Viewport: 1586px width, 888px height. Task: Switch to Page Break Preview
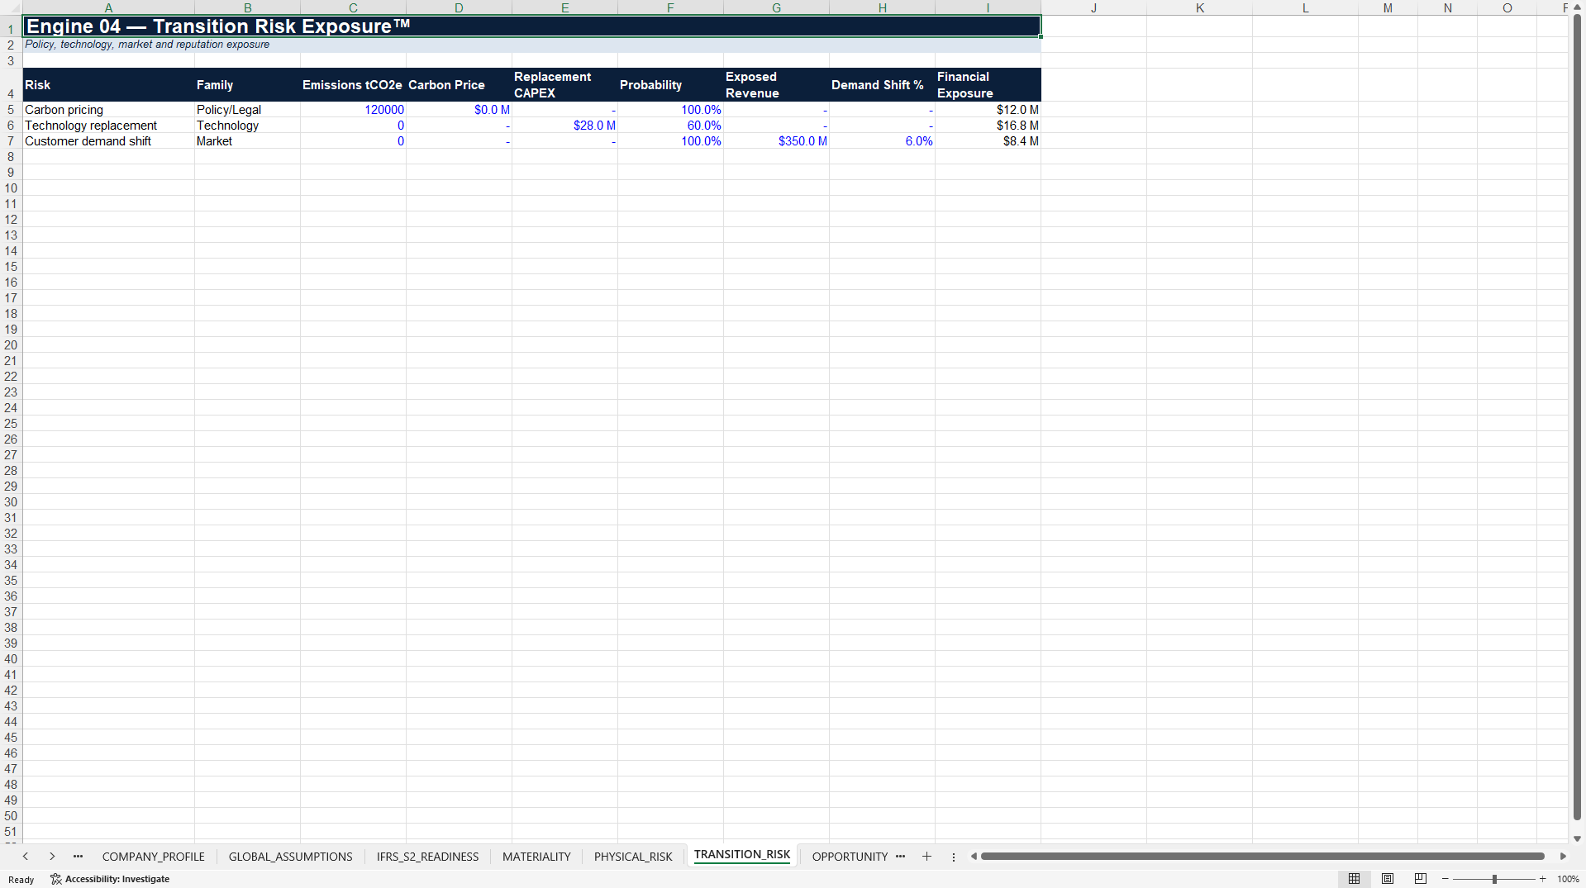tap(1421, 879)
